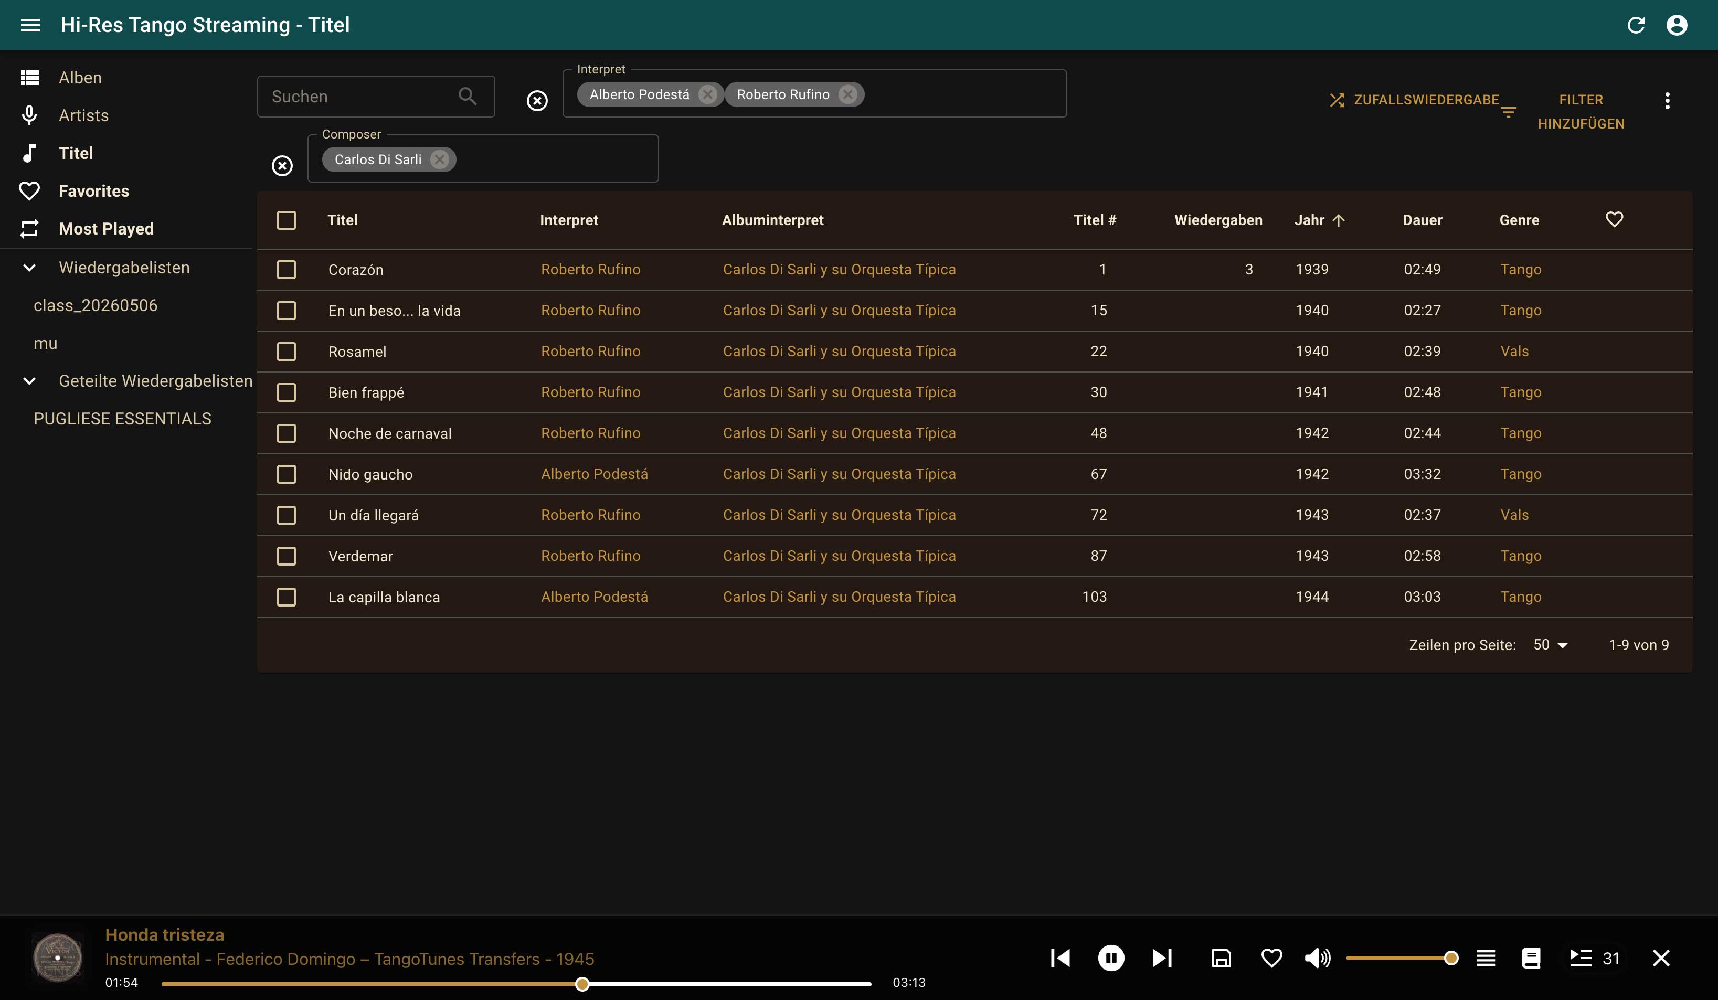Screen dimensions: 1718x1000
Task: Start Zufallswiedergabe shuffle playback
Action: click(1414, 100)
